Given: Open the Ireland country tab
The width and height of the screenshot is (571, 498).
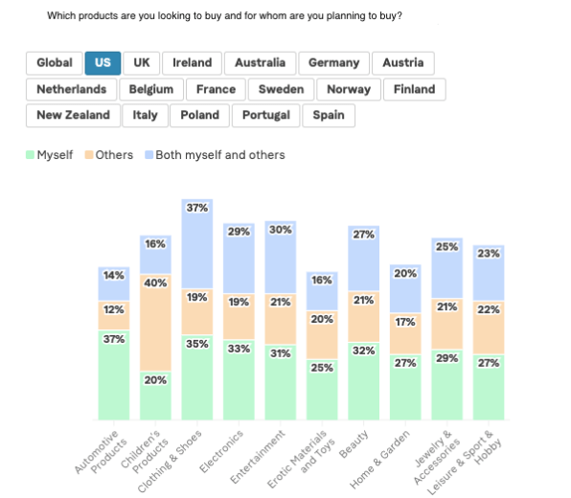Looking at the screenshot, I should [192, 63].
